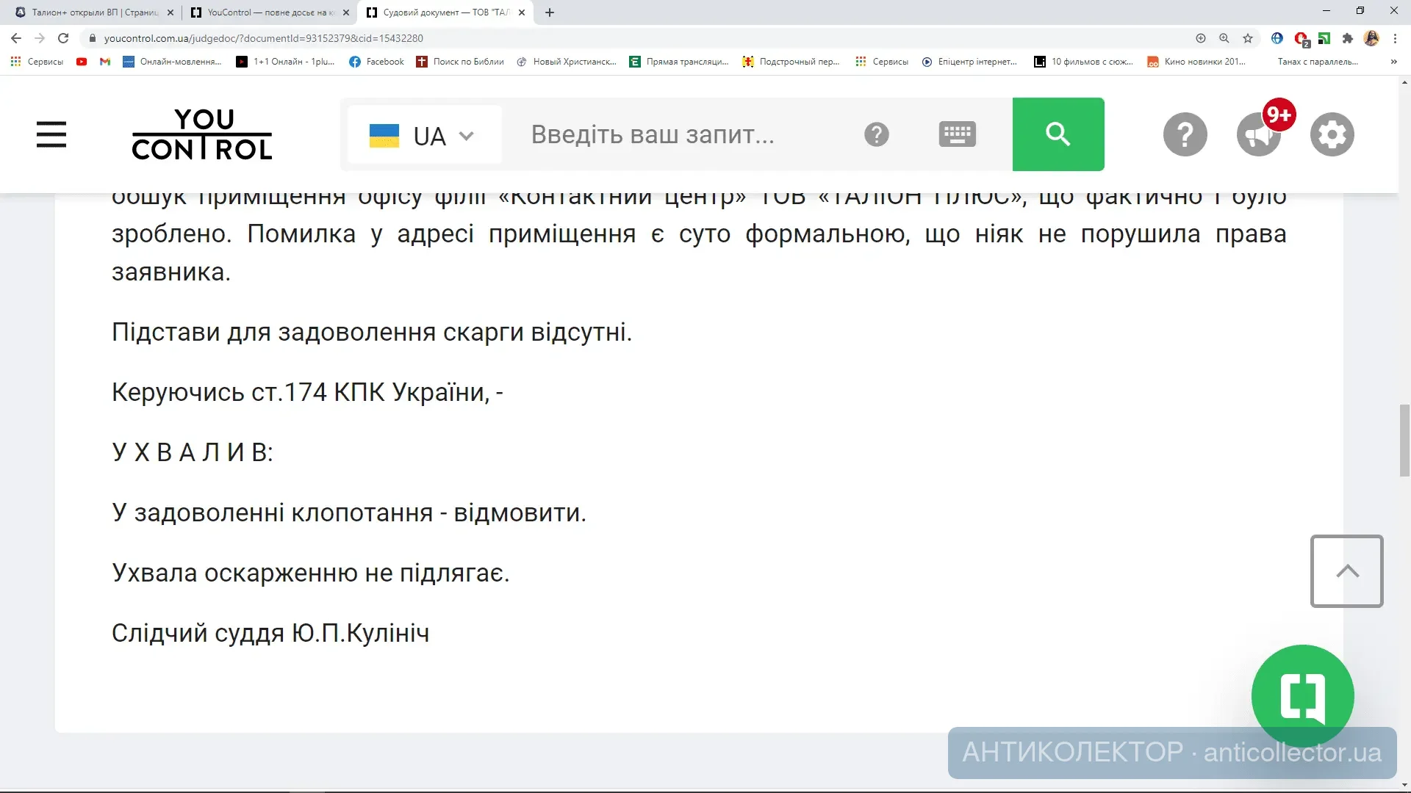Open the green chat widget button

tap(1302, 695)
